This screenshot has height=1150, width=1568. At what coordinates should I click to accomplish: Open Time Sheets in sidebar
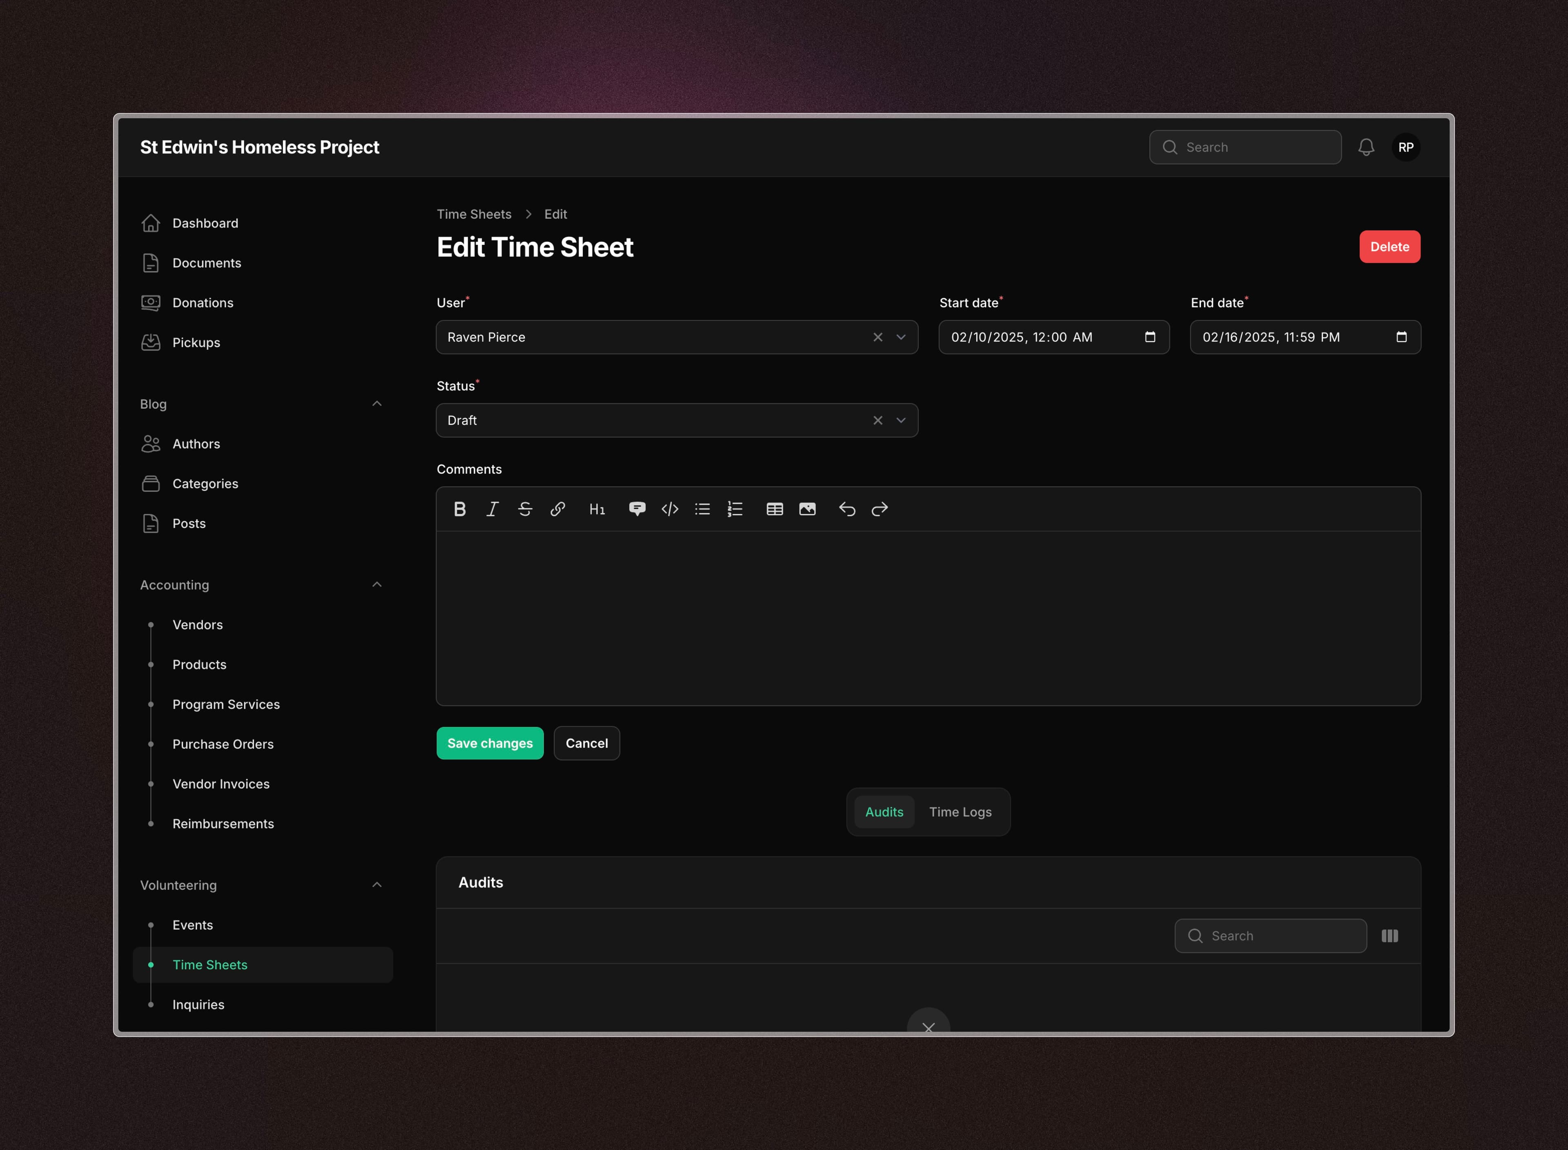pos(263,965)
